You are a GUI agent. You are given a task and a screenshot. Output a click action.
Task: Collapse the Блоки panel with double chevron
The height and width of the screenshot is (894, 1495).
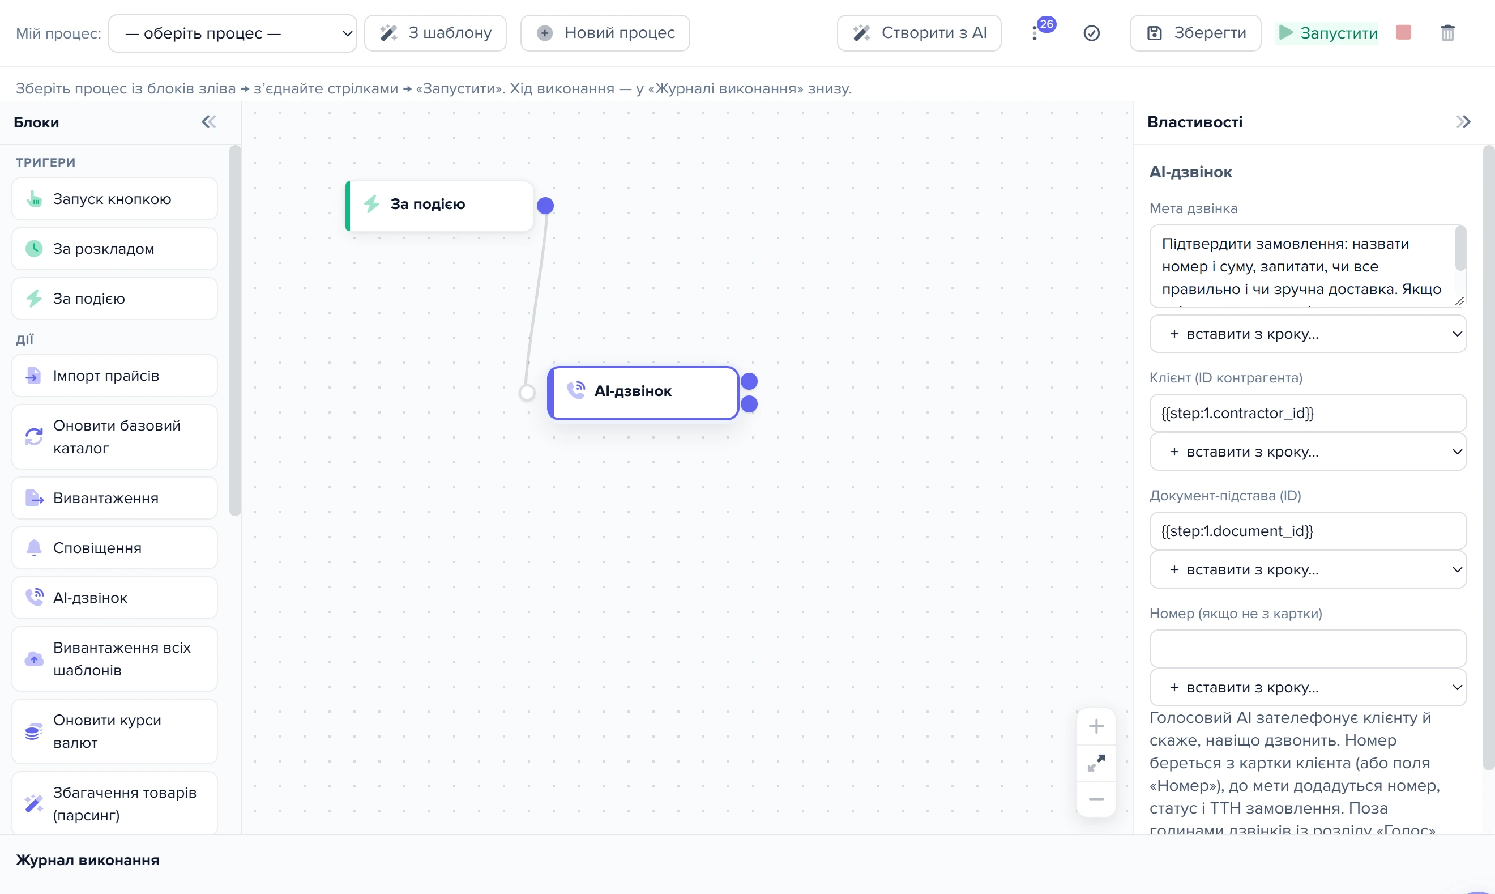[208, 122]
